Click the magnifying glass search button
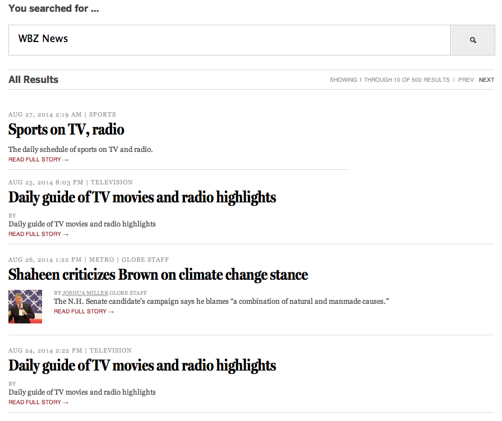The height and width of the screenshot is (421, 502). click(x=473, y=40)
